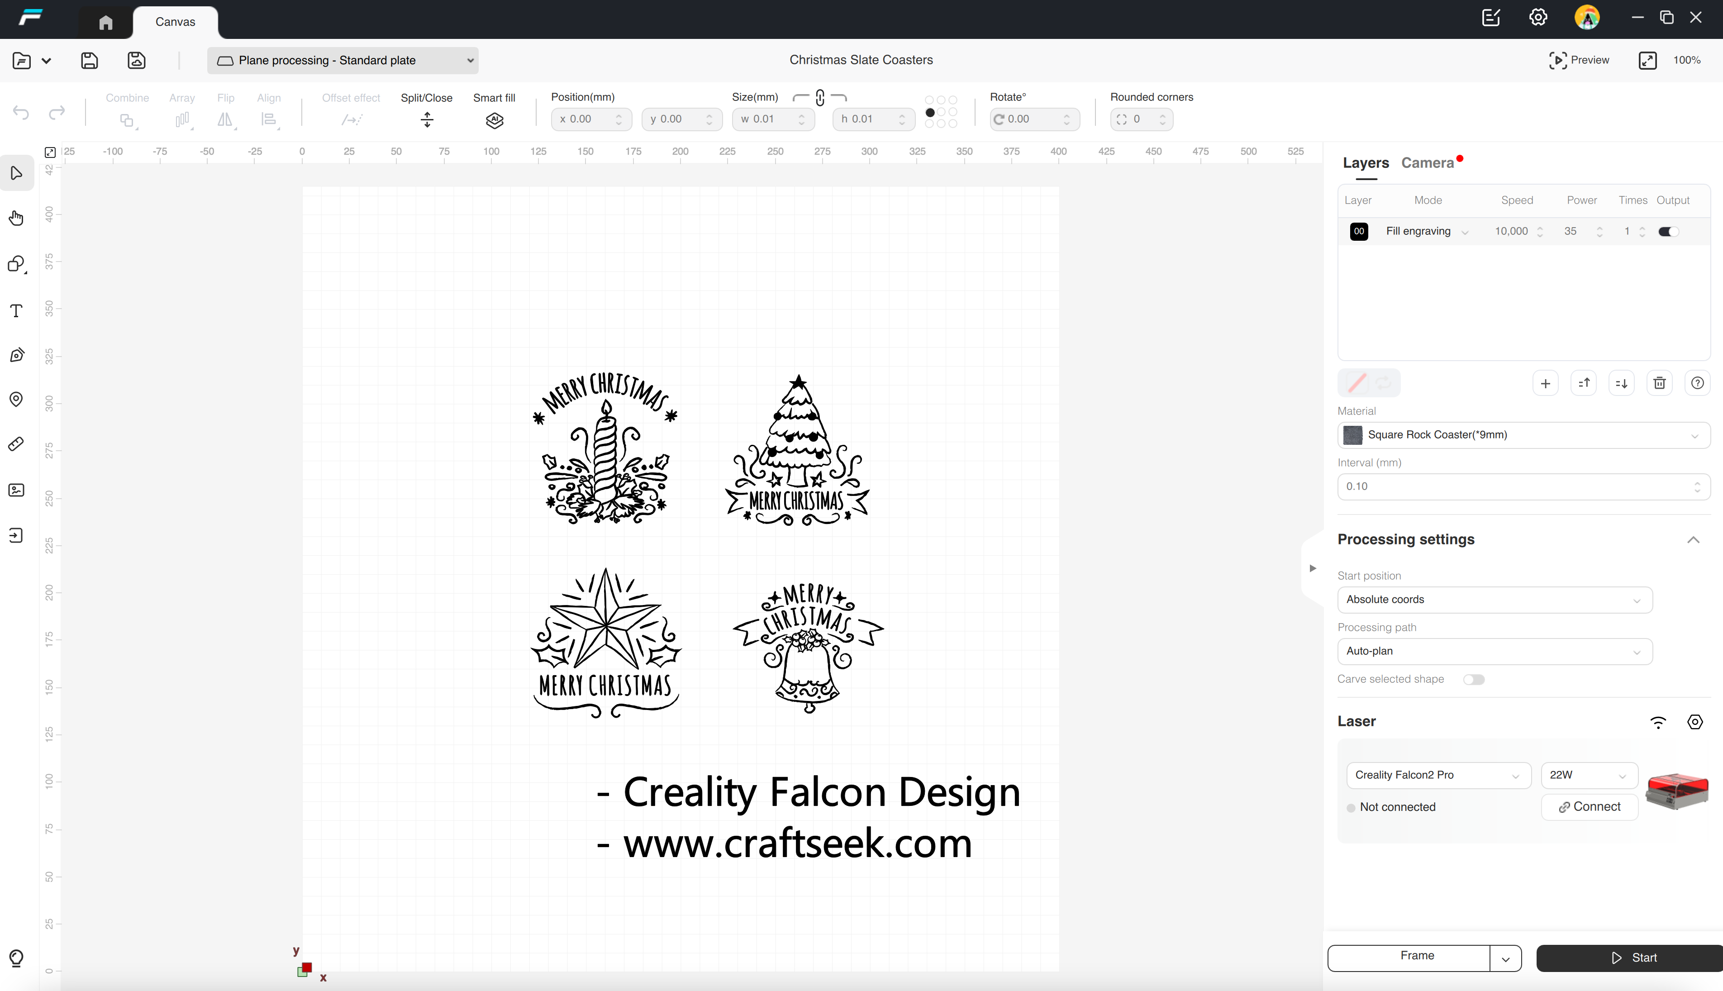Open the Plane processing mode dropdown
Viewport: 1723px width, 991px height.
(343, 61)
